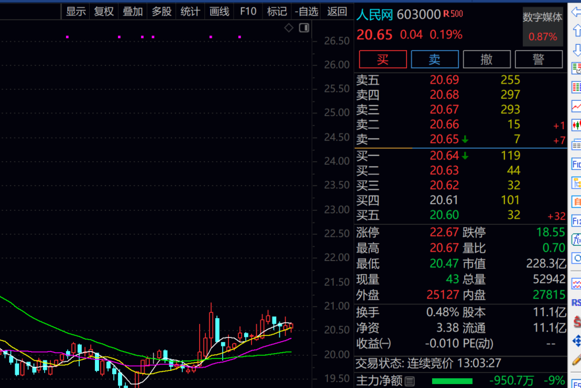Click the 26.00 label on price axis
This screenshot has height=388, width=581.
click(336, 65)
